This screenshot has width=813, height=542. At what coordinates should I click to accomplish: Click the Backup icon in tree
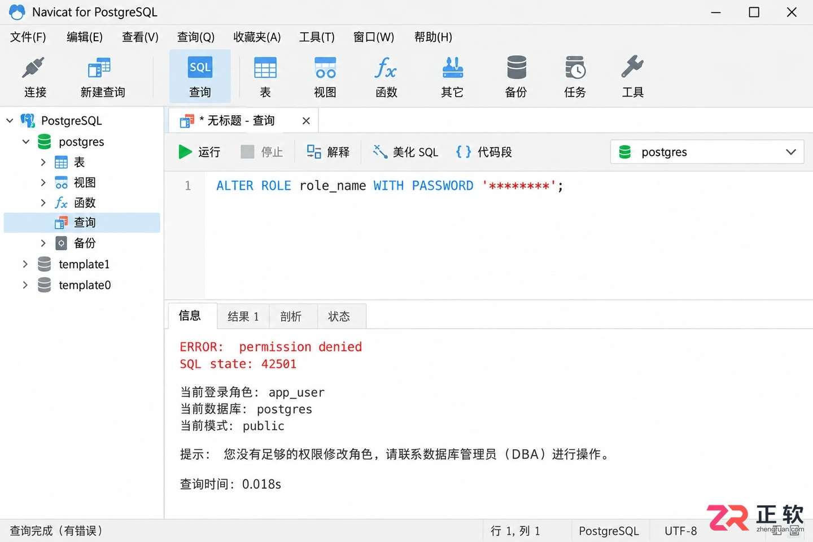click(61, 243)
